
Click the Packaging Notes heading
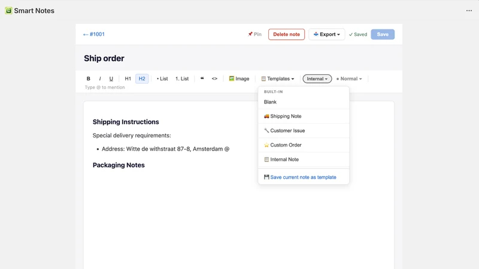coord(119,165)
